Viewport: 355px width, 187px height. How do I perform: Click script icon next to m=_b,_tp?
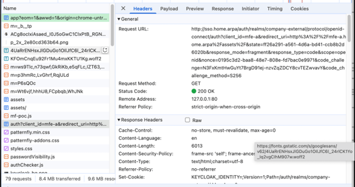[x=6, y=26]
